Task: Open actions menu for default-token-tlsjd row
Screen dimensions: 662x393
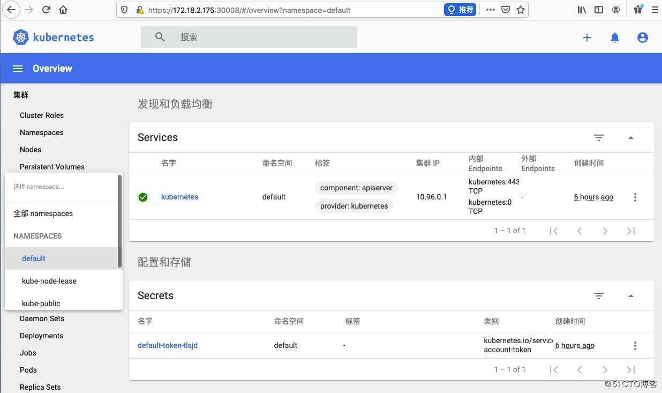Action: click(x=635, y=346)
